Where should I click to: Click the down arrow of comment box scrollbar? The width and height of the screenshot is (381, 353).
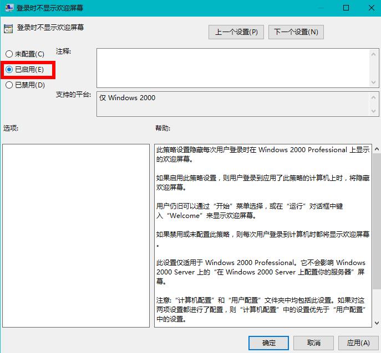[x=373, y=82]
